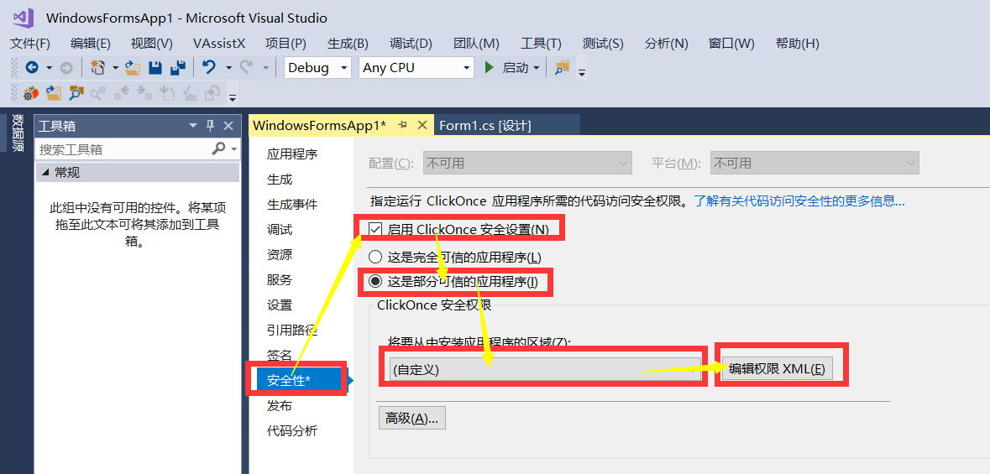Open the 帮助(H) menu
Screen dimensions: 990x474
pos(798,44)
